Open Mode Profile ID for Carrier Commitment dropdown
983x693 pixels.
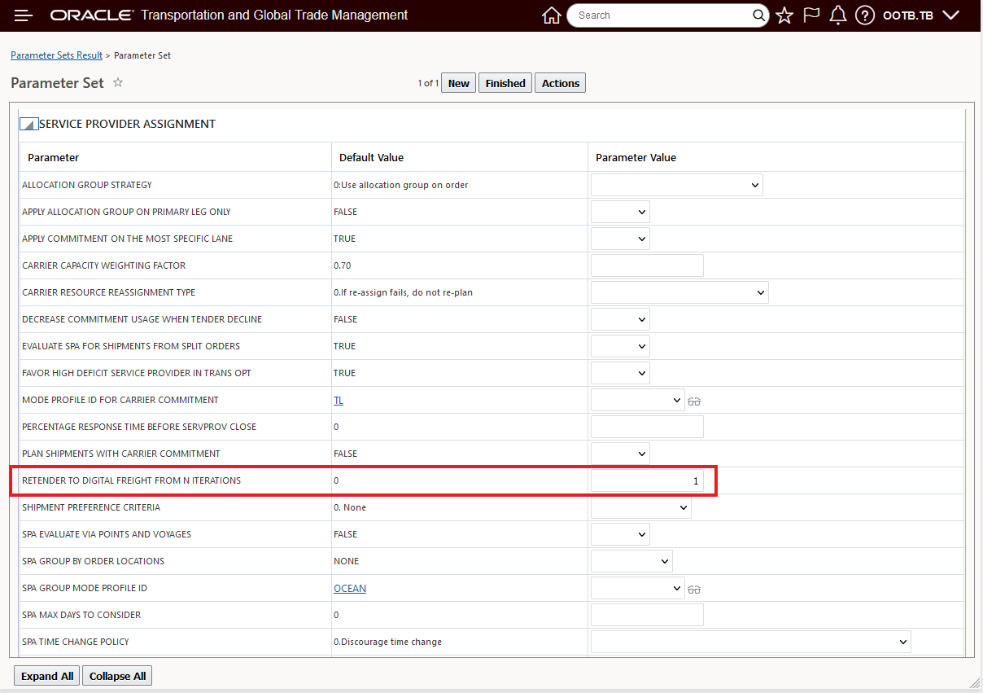(x=638, y=400)
